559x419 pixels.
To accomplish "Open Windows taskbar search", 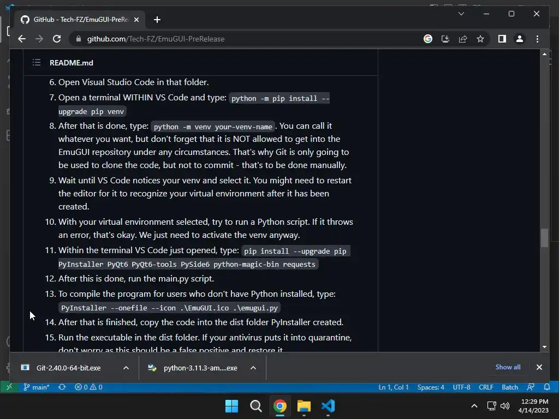I will [x=255, y=406].
